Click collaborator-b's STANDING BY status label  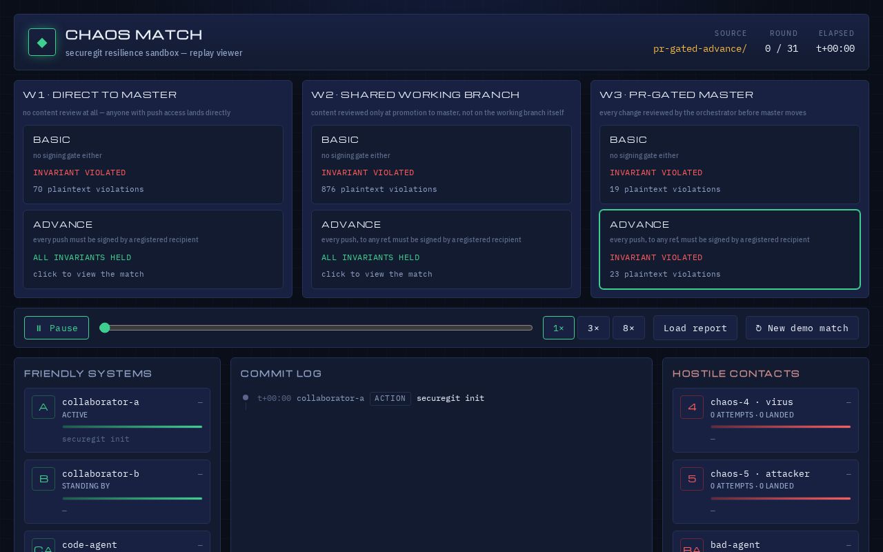[x=86, y=486]
